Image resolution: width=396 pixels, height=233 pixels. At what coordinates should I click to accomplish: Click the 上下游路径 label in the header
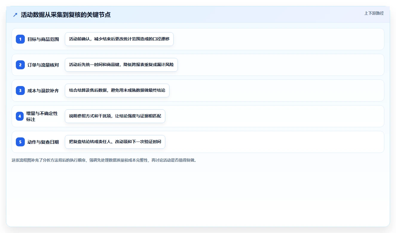[x=374, y=13]
